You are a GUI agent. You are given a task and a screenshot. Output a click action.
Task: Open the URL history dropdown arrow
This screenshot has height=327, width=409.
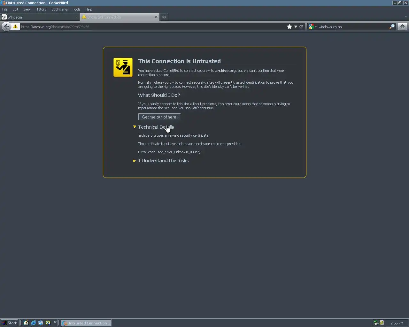click(x=296, y=27)
